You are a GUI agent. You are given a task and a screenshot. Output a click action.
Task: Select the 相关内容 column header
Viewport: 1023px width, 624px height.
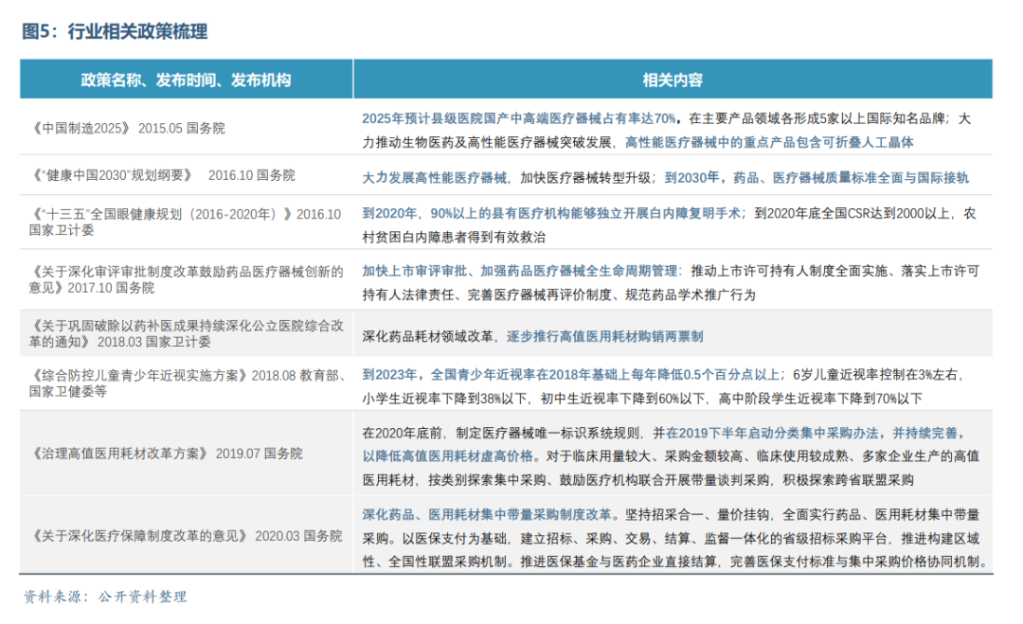676,79
